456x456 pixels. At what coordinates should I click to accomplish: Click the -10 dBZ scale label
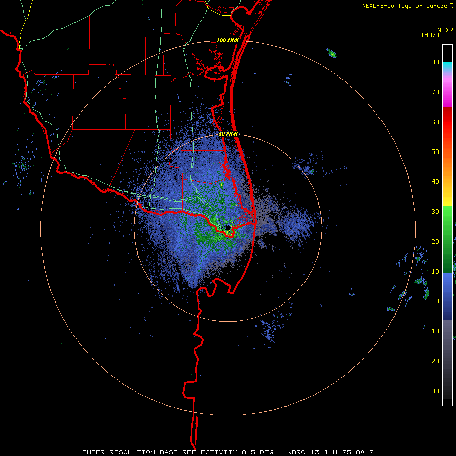pos(433,331)
